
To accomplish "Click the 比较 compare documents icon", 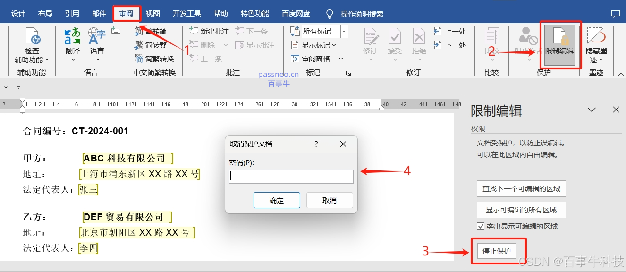I will pos(492,36).
